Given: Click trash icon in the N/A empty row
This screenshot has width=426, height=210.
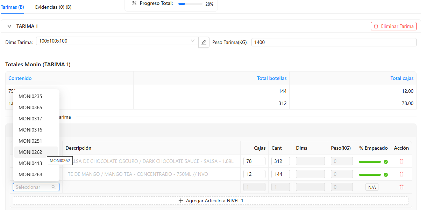Looking at the screenshot, I should 402,187.
